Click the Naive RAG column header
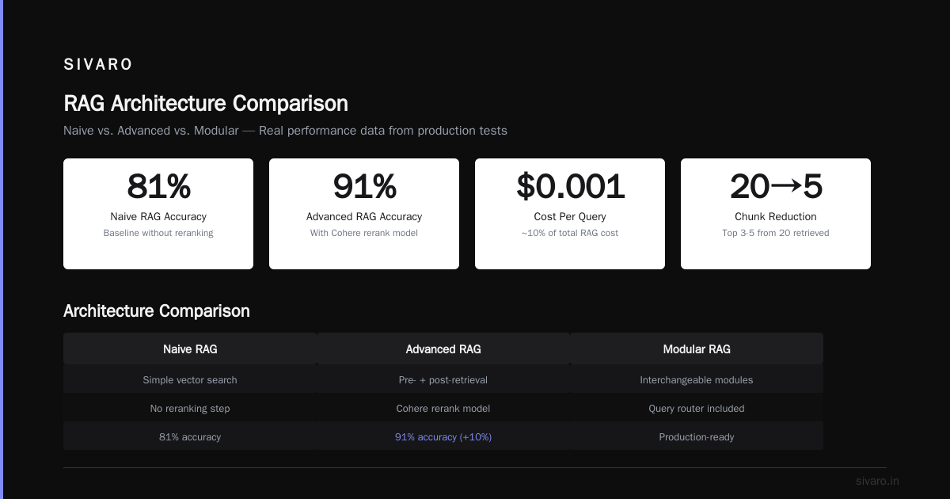The width and height of the screenshot is (950, 499). (x=190, y=349)
